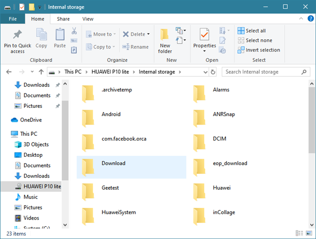Select the com.facebook.orca folder
This screenshot has height=239, width=316.
pyautogui.click(x=131, y=143)
